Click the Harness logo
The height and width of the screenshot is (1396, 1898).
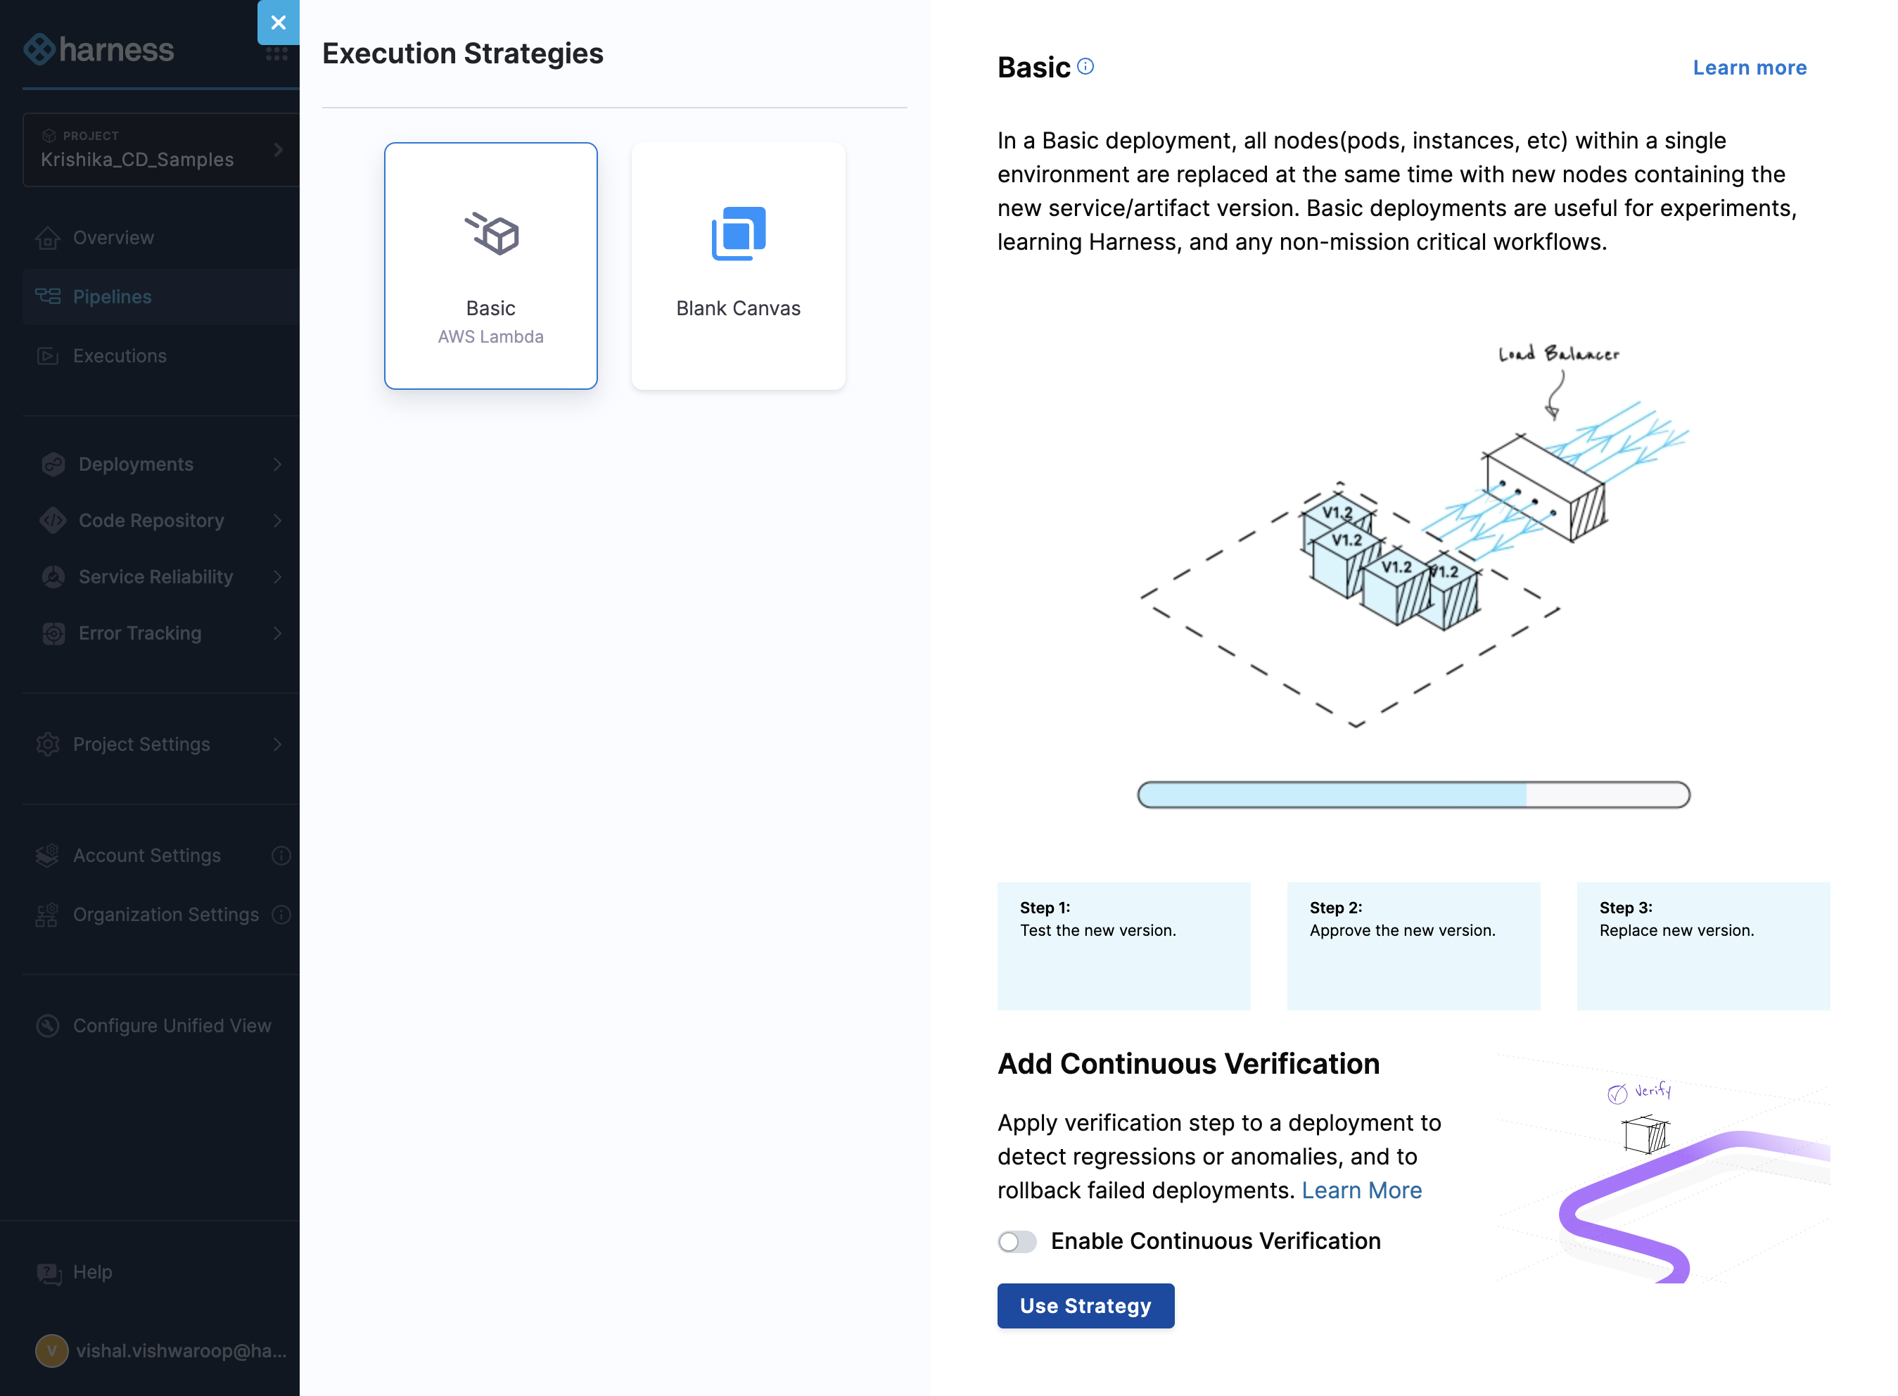click(x=98, y=50)
